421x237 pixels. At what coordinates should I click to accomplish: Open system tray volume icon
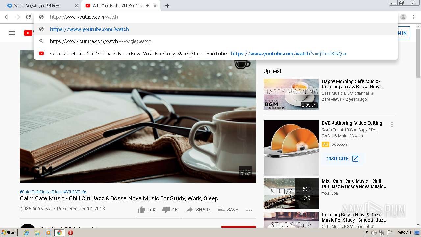(x=374, y=233)
